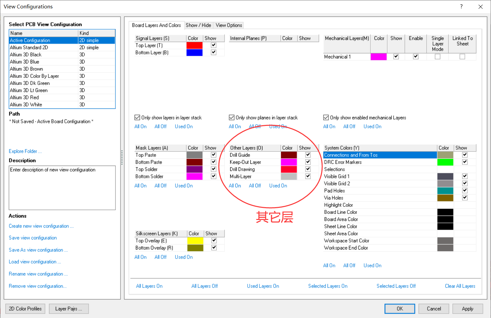The width and height of the screenshot is (491, 318).
Task: Toggle Show checkbox for Mechanical 1
Action: pos(396,56)
